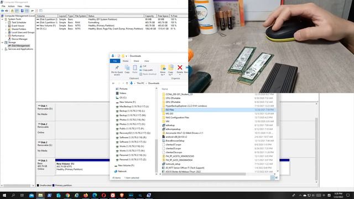Click the Back arrow in Computer Management toolbar
This screenshot has width=354, height=199.
coord(2,11)
